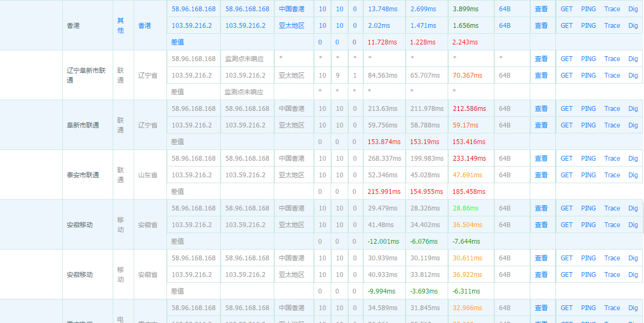Open 查看 for the 2.02ms row

(541, 26)
